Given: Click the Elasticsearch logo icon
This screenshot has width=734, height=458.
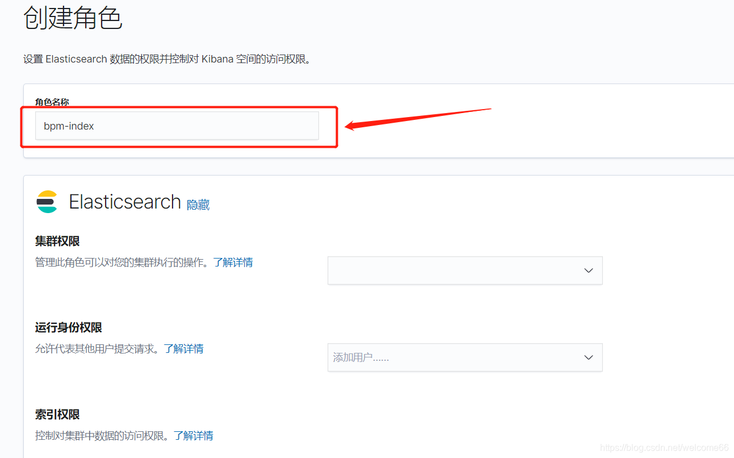Looking at the screenshot, I should [x=47, y=202].
